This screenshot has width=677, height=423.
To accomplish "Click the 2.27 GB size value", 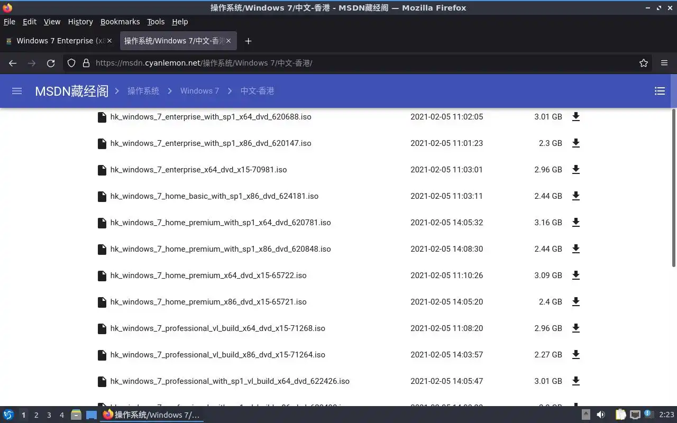I will pyautogui.click(x=548, y=355).
